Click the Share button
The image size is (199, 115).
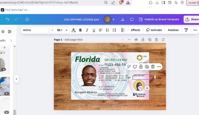coord(192,19)
